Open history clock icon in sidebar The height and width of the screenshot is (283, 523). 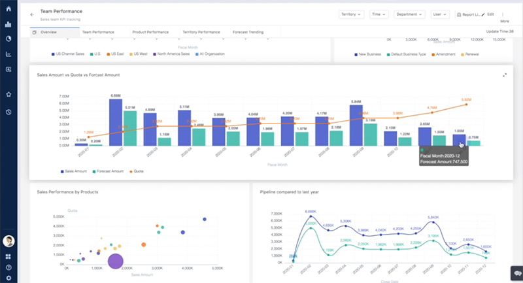(8, 112)
